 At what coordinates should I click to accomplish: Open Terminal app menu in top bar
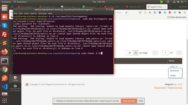(21, 2)
